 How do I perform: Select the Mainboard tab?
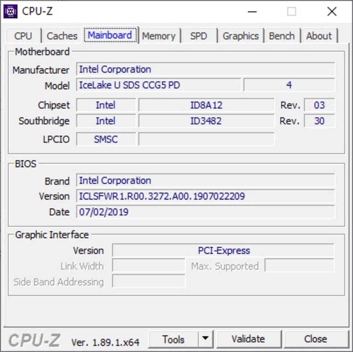110,35
